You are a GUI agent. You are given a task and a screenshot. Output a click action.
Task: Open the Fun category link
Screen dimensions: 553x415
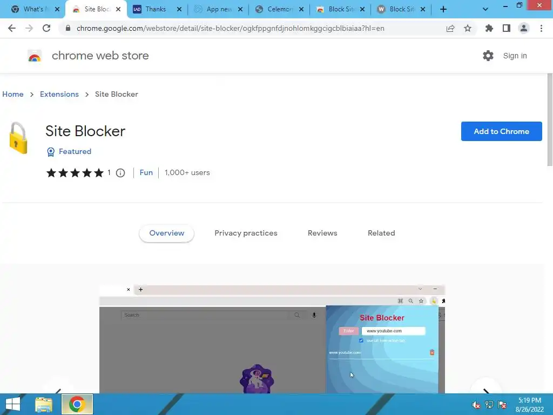click(x=146, y=172)
